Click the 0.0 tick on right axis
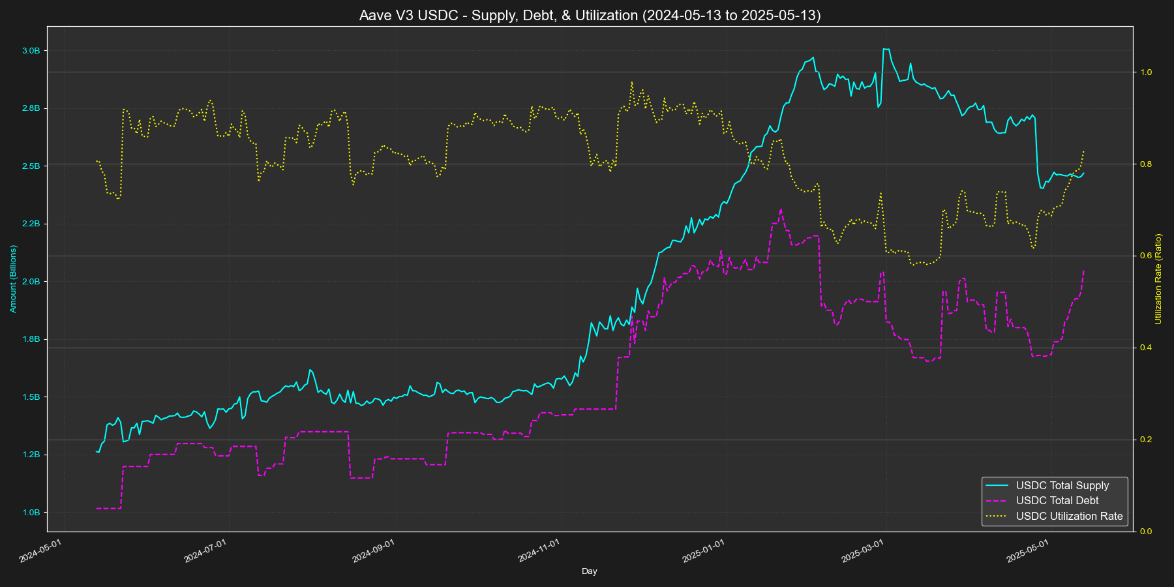 coord(1145,532)
